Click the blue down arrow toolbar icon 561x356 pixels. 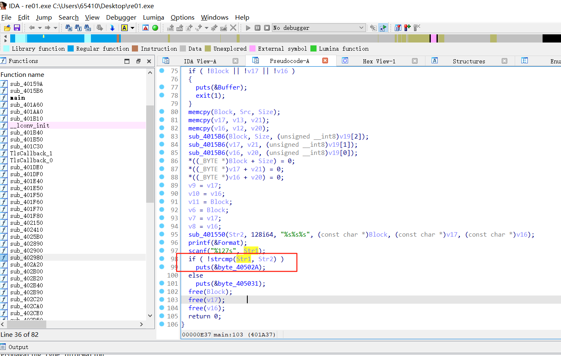[x=112, y=28]
